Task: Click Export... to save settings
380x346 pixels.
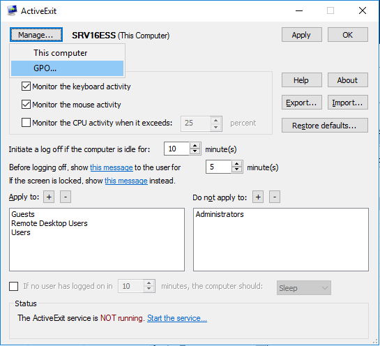Action: pos(301,103)
